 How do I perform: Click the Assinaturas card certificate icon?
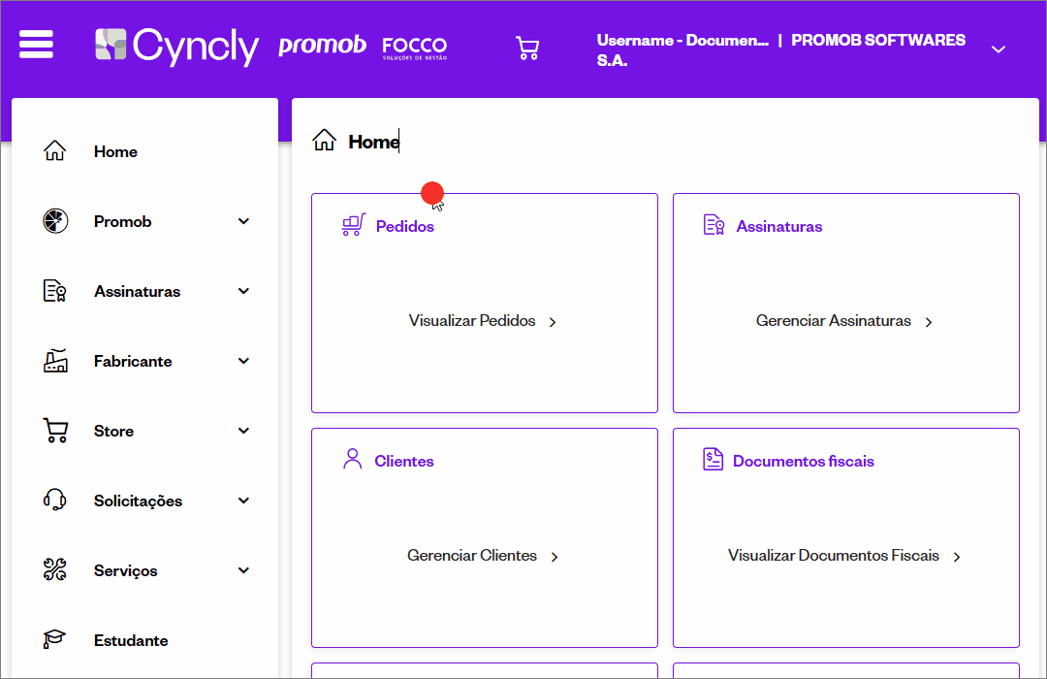pyautogui.click(x=714, y=225)
